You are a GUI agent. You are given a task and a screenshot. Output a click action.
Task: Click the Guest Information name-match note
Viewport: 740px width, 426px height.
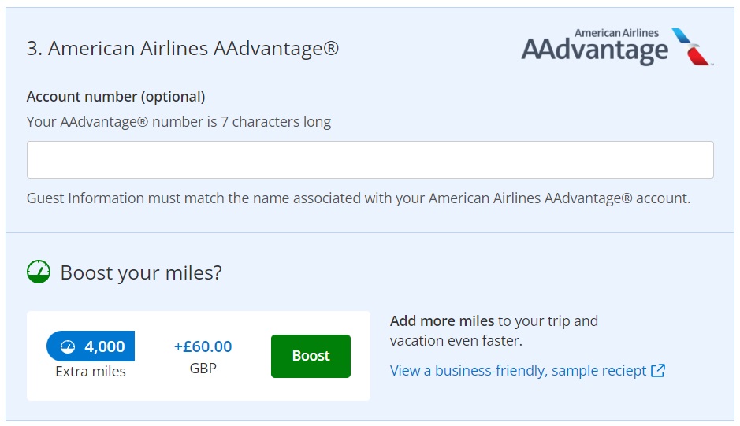[x=358, y=198]
